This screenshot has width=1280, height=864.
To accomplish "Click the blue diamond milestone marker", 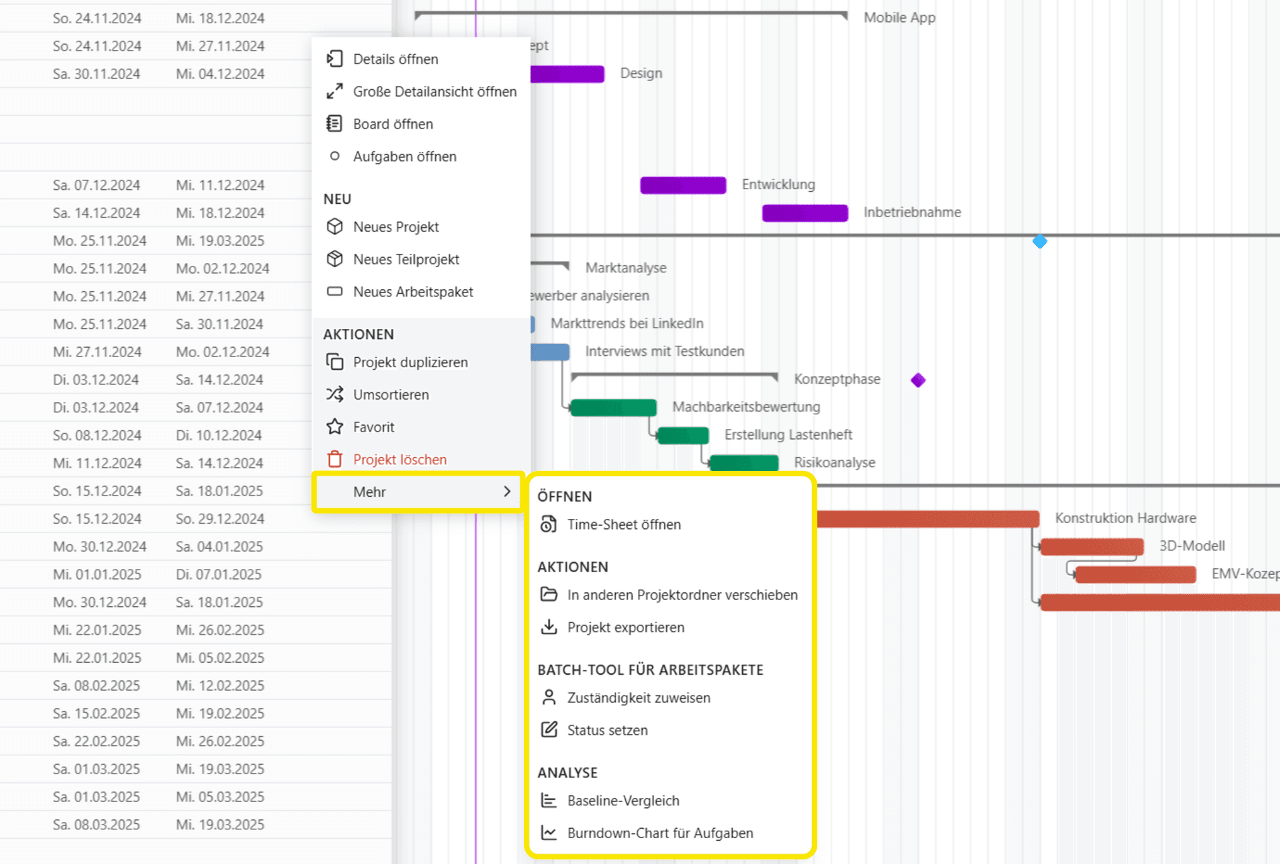I will (x=1039, y=242).
